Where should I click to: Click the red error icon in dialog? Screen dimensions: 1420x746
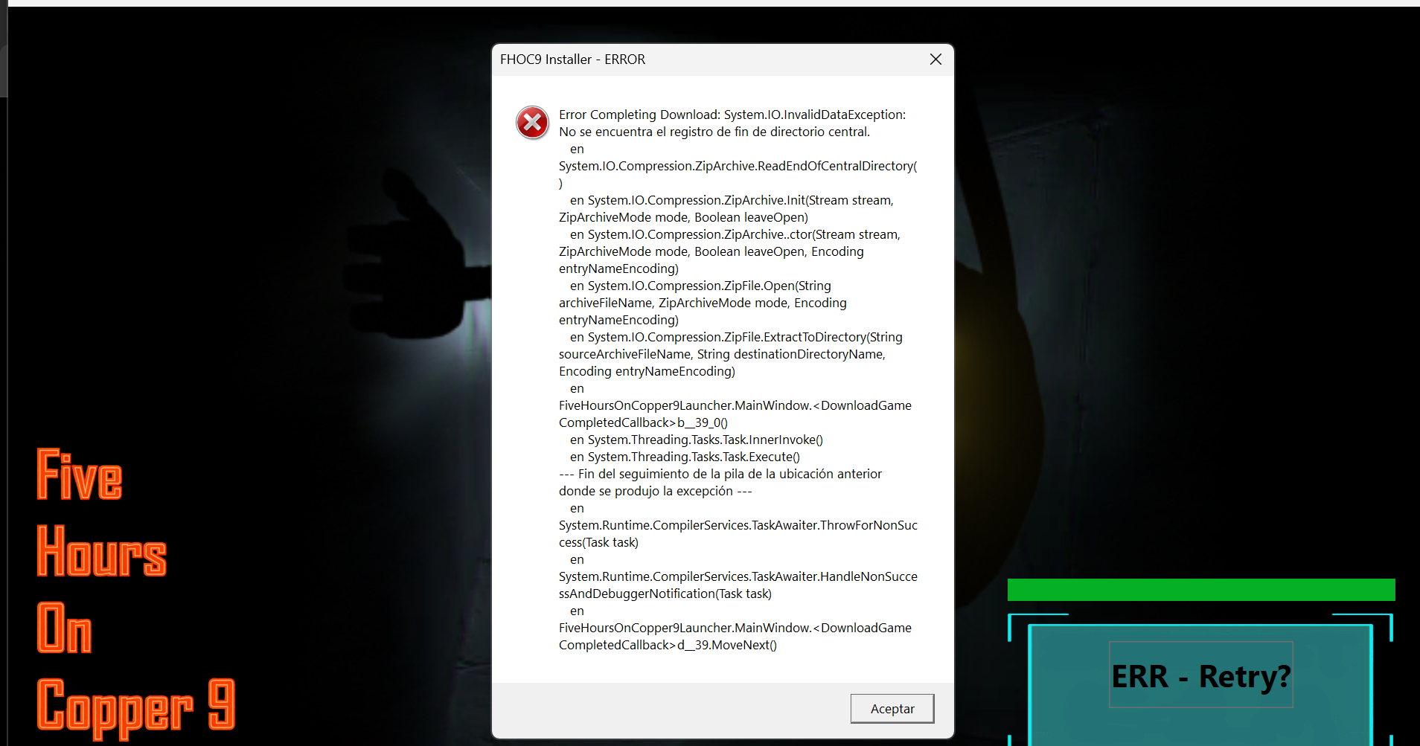(x=533, y=123)
